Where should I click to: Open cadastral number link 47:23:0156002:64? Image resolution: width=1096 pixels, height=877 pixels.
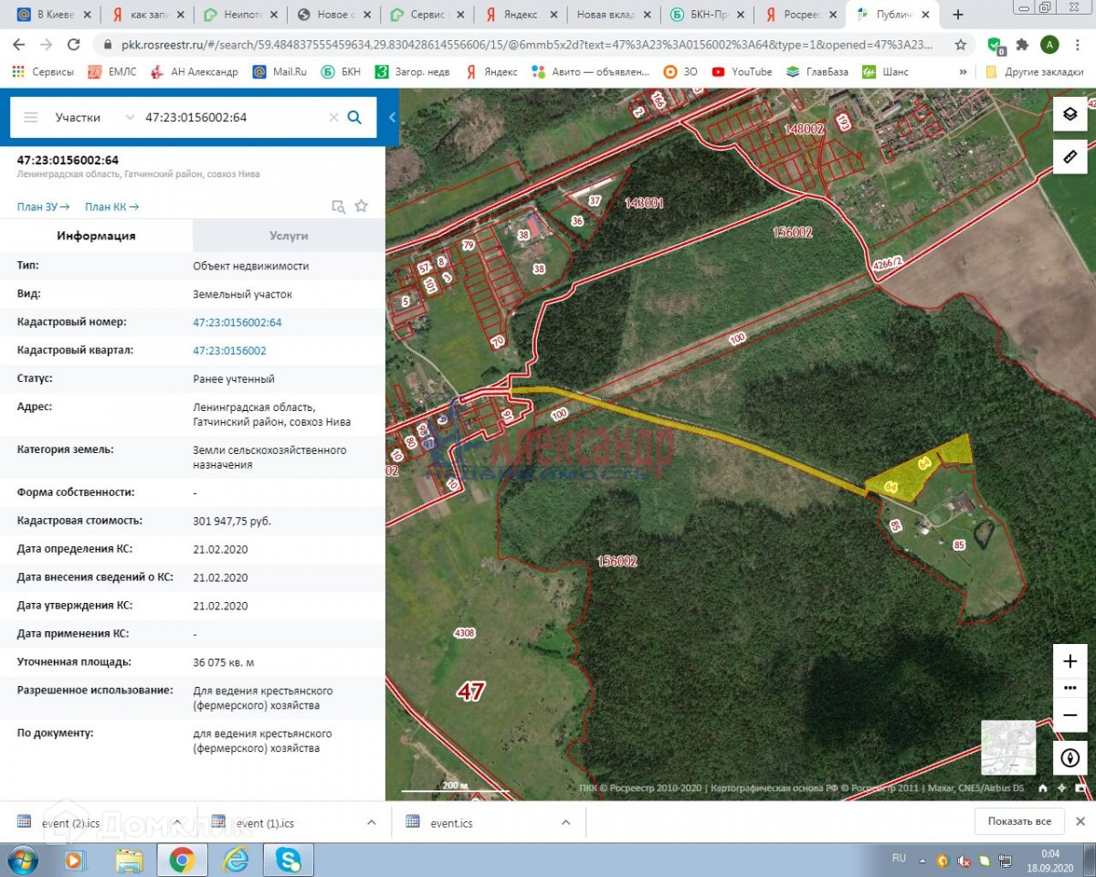tap(237, 322)
